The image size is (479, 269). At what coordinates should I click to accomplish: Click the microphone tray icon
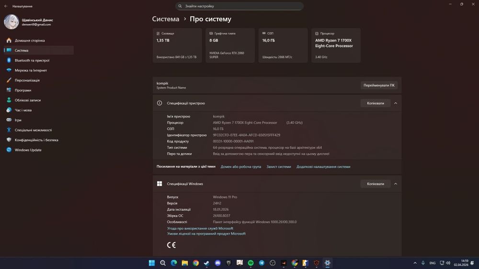coord(423,263)
